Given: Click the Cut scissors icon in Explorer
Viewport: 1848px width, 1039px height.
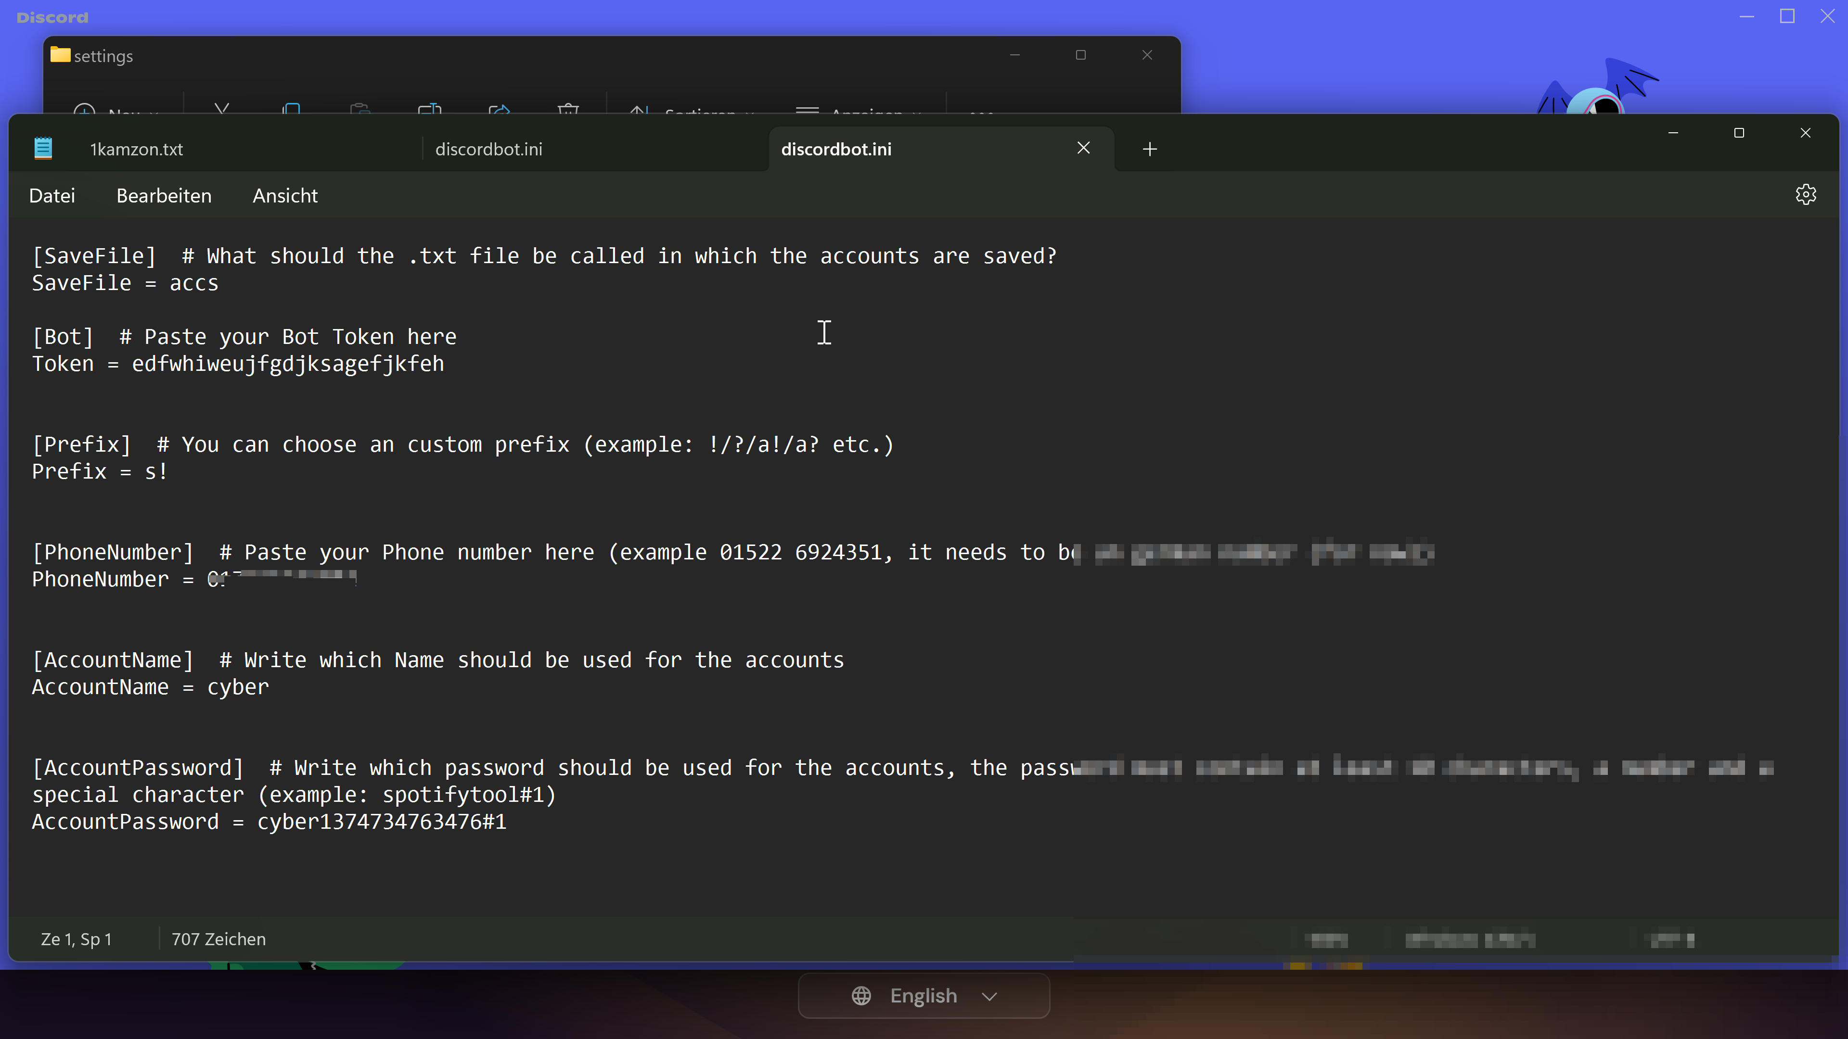Looking at the screenshot, I should point(222,109).
